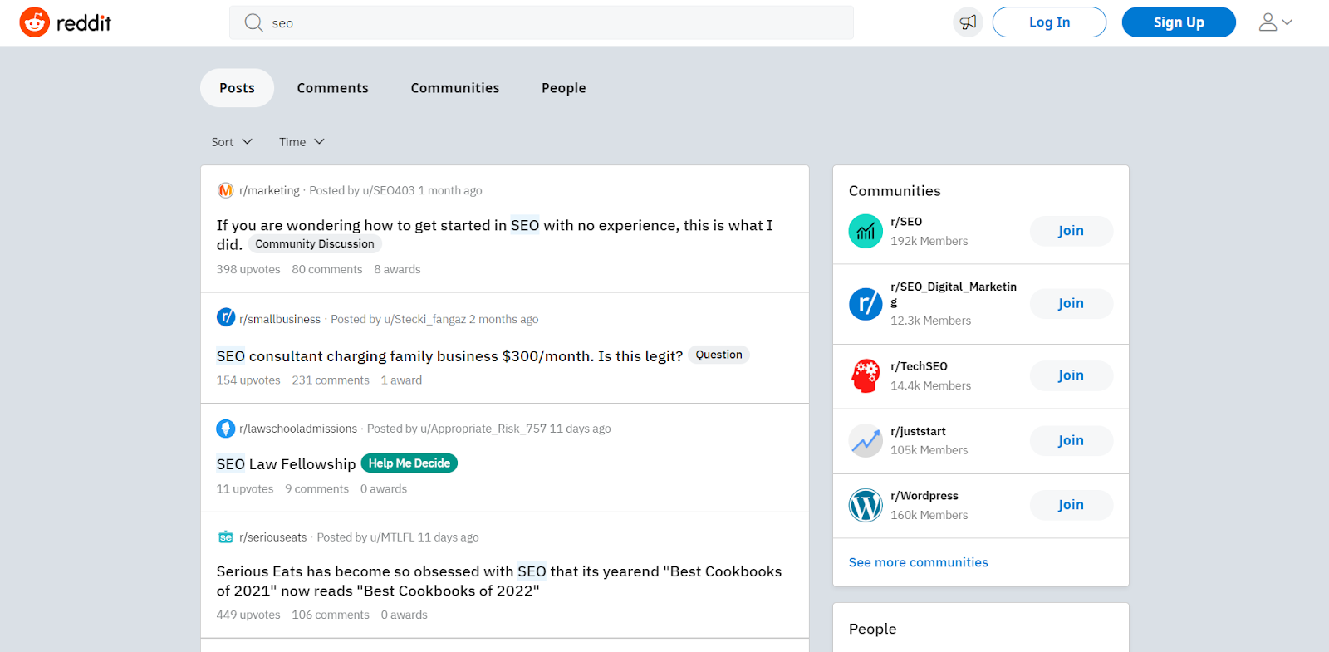Image resolution: width=1329 pixels, height=652 pixels.
Task: Click "192k Members" text
Action: tap(929, 241)
